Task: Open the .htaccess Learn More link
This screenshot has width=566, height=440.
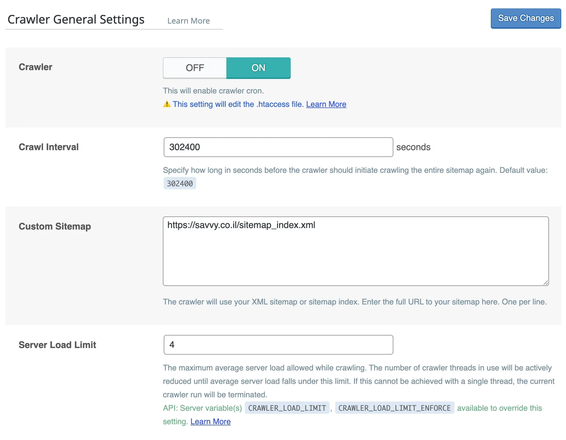Action: tap(326, 104)
